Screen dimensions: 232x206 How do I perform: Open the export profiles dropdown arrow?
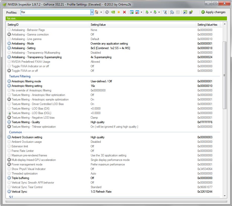(151, 12)
